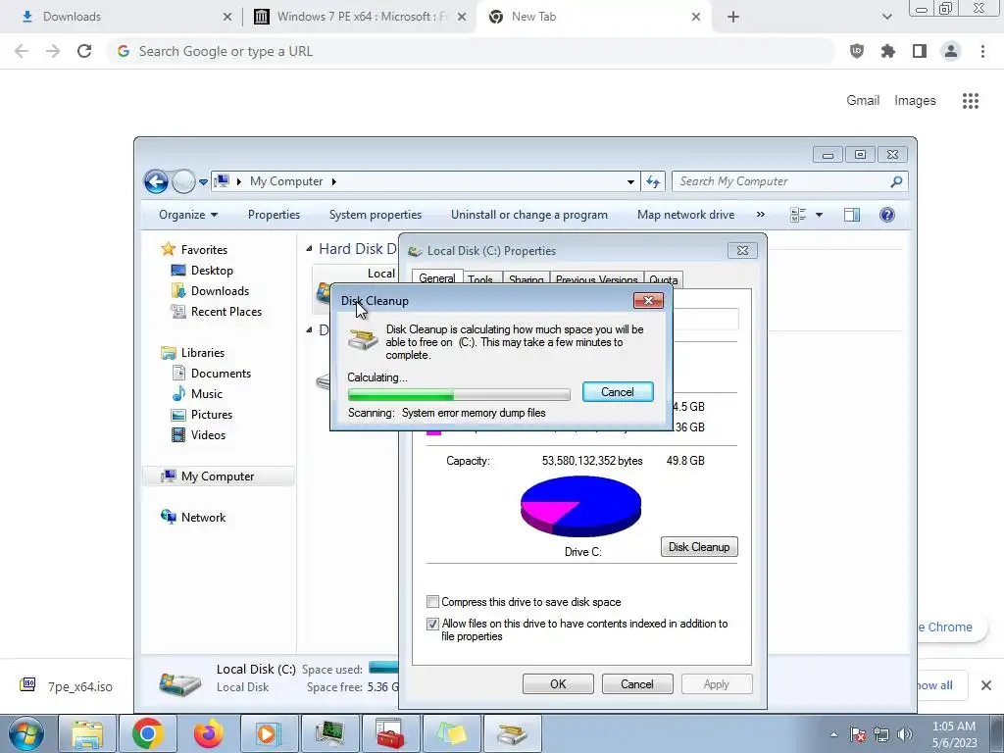Image resolution: width=1004 pixels, height=753 pixels.
Task: Click the Chrome address bar
Action: pos(471,51)
